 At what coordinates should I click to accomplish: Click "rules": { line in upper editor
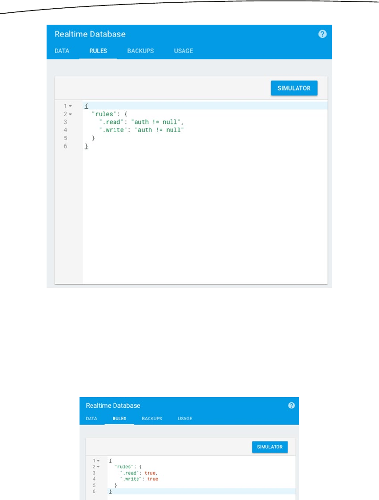pyautogui.click(x=109, y=114)
